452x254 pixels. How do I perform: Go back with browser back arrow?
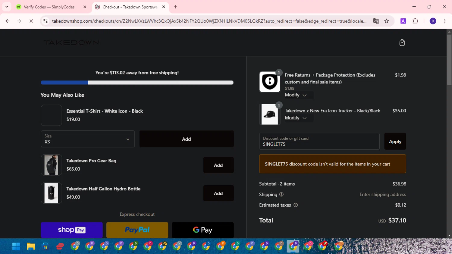(x=8, y=21)
